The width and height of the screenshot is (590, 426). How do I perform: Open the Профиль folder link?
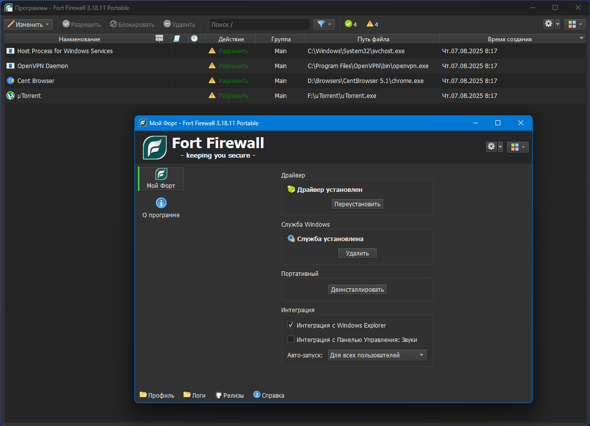pos(157,395)
